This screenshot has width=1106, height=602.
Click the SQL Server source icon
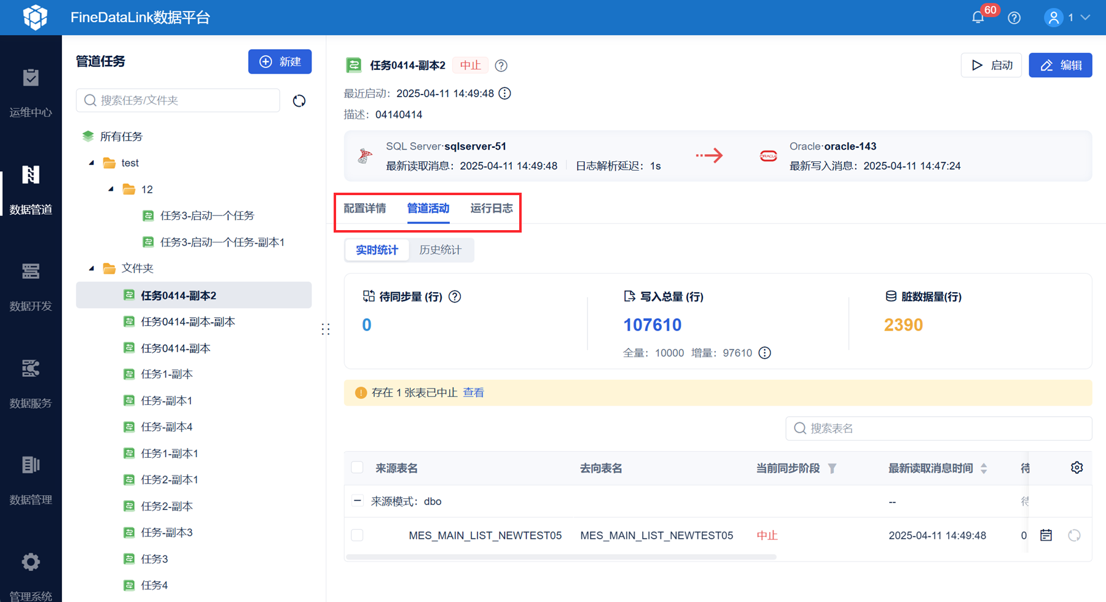(x=365, y=156)
